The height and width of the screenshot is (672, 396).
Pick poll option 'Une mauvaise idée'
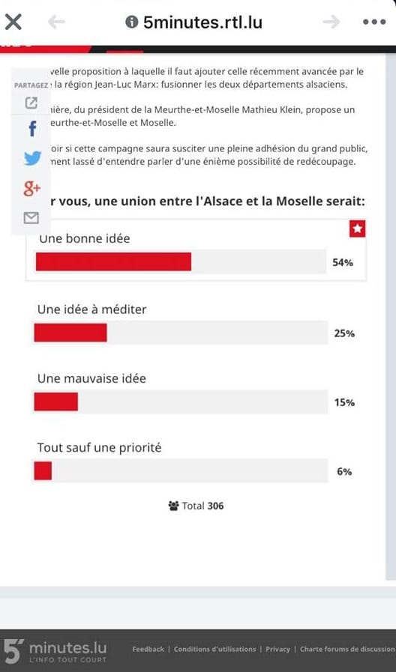click(91, 378)
